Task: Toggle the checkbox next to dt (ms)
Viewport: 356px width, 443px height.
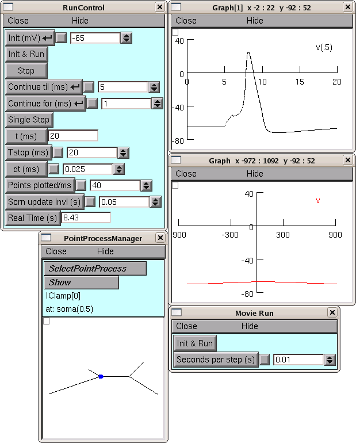Action: point(53,169)
